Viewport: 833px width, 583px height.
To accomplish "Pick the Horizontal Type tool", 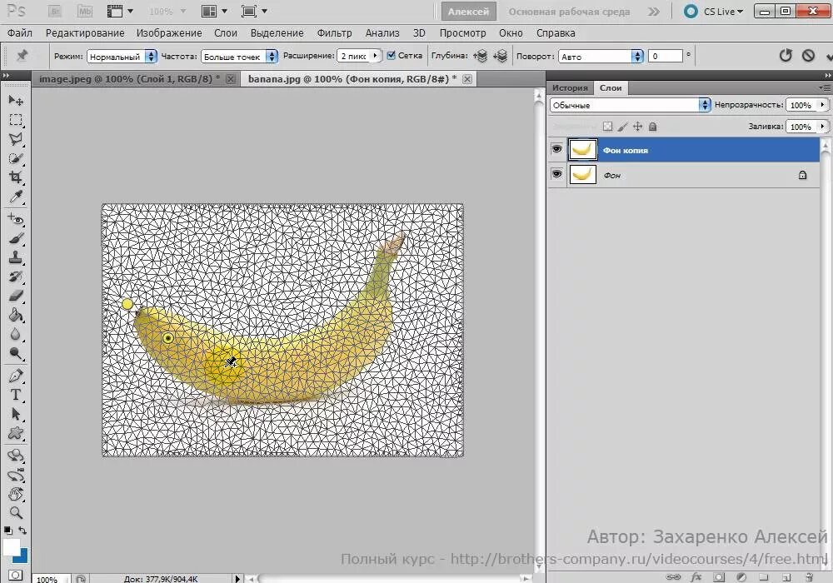I will (x=15, y=395).
